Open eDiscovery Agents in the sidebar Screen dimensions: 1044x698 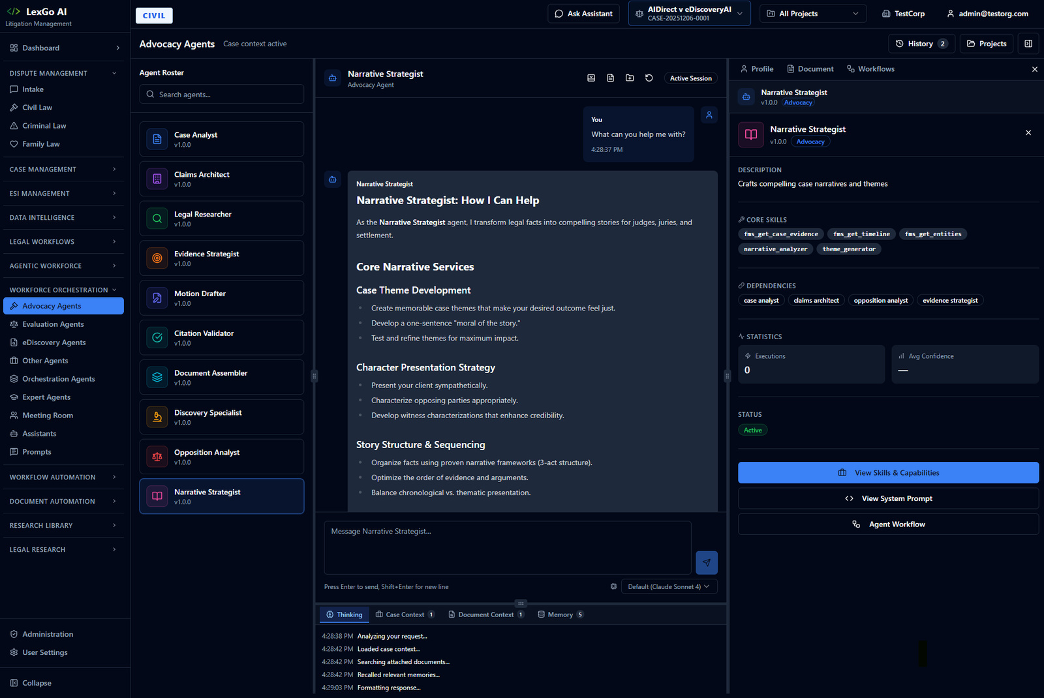[x=62, y=342]
